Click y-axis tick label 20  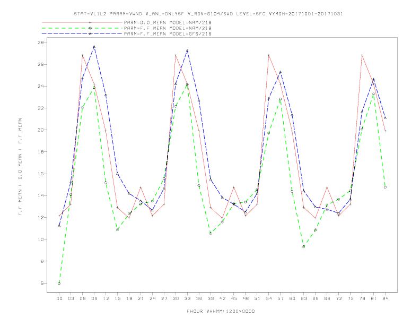pyautogui.click(x=41, y=130)
